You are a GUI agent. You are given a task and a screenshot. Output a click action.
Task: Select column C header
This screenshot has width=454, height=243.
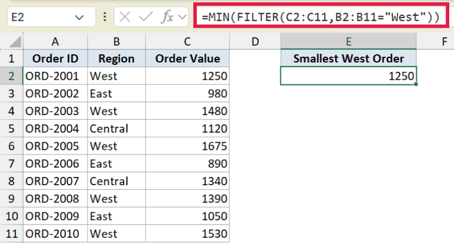(187, 42)
